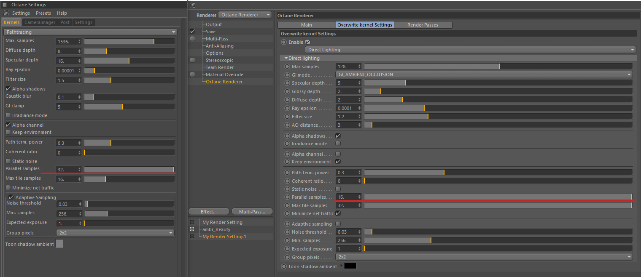Open the Direct Lighting kernel type dropdown
This screenshot has height=277, width=641.
point(471,50)
